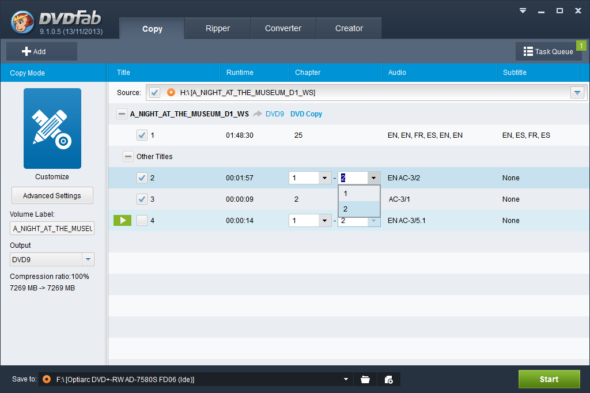Open the folder browse icon next to Save to

coord(365,379)
